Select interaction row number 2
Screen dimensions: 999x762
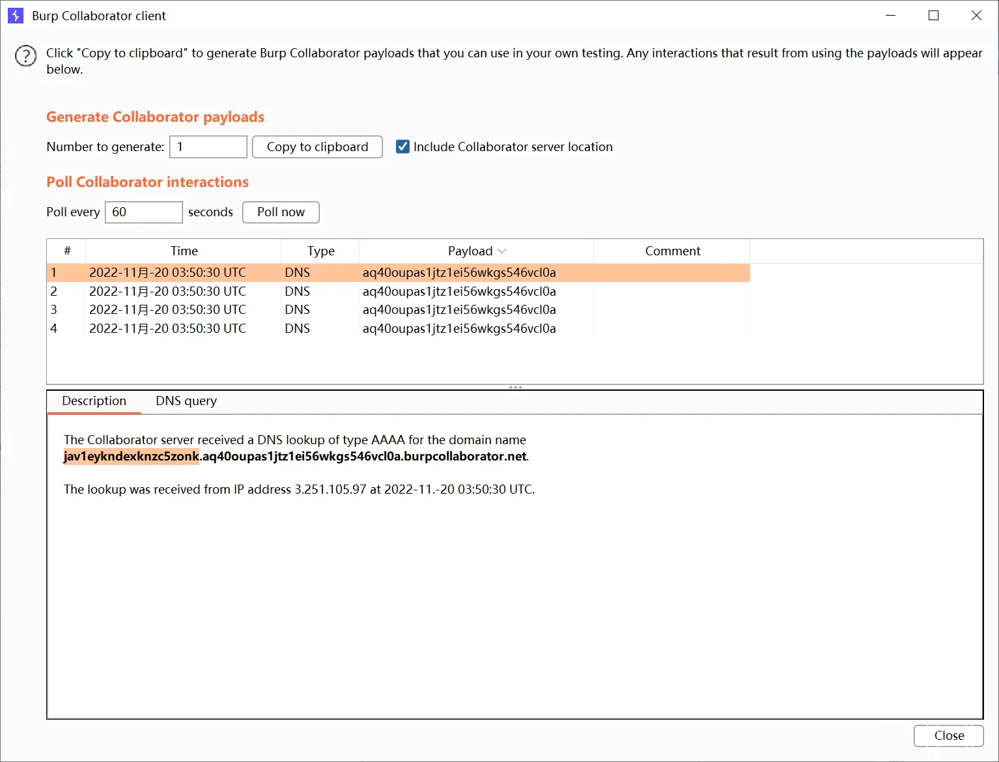tap(398, 292)
